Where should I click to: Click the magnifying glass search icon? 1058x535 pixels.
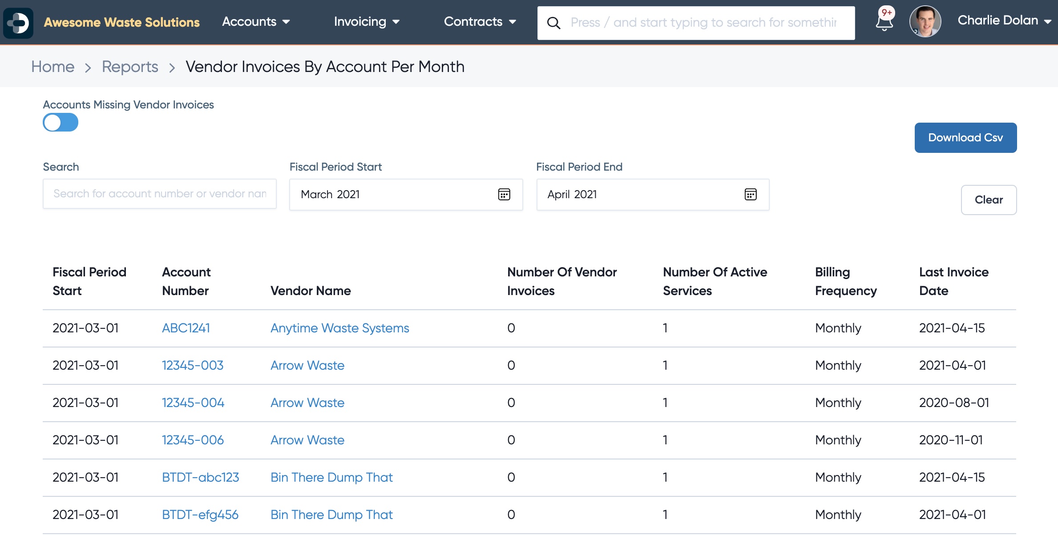click(553, 23)
